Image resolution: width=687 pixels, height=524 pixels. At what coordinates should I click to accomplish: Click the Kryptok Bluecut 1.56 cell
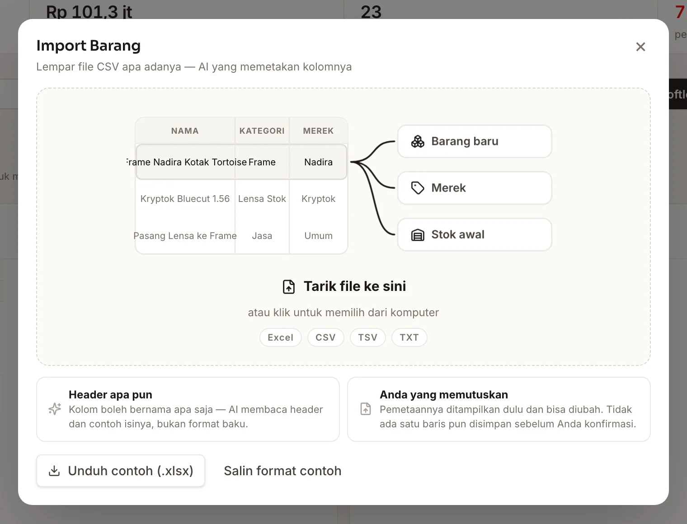click(185, 199)
